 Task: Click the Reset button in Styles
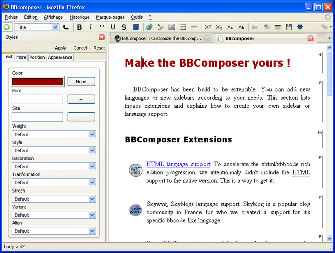(x=99, y=48)
